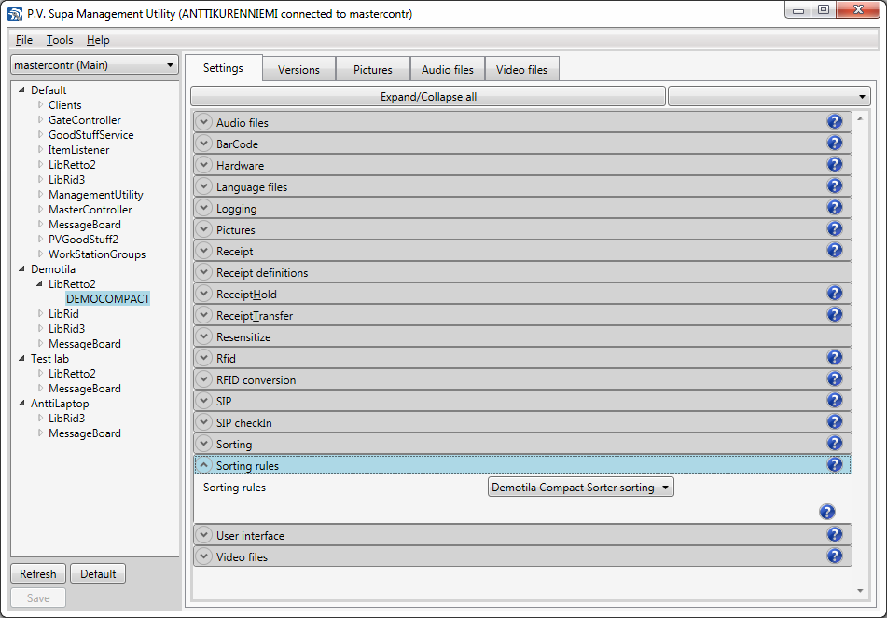This screenshot has width=887, height=618.
Task: Select GateController in the tree
Action: [84, 120]
